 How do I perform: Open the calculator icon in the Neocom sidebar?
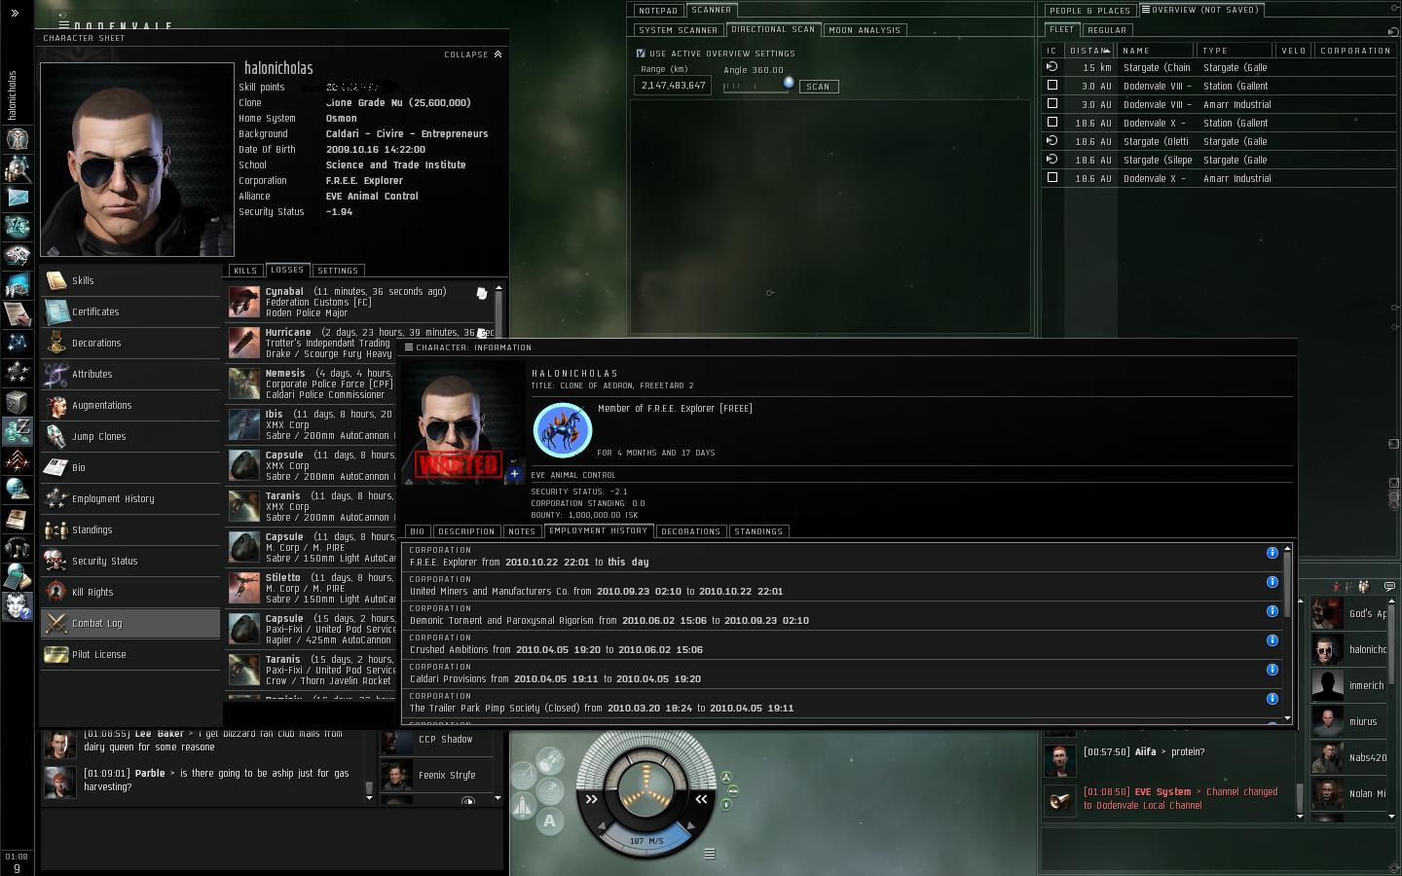tap(17, 577)
